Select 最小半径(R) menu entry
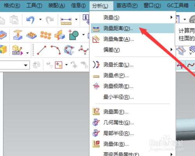The width and height of the screenshot is (195, 156). (x=133, y=97)
